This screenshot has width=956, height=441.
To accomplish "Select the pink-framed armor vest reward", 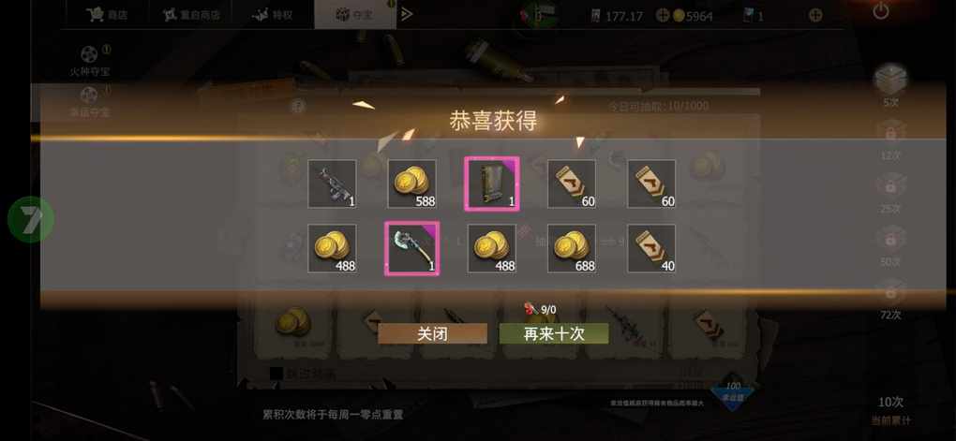I will (492, 184).
